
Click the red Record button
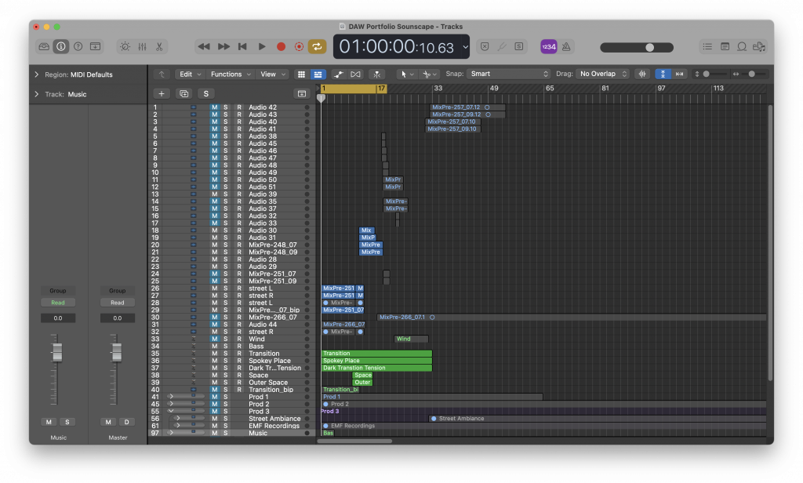[281, 46]
